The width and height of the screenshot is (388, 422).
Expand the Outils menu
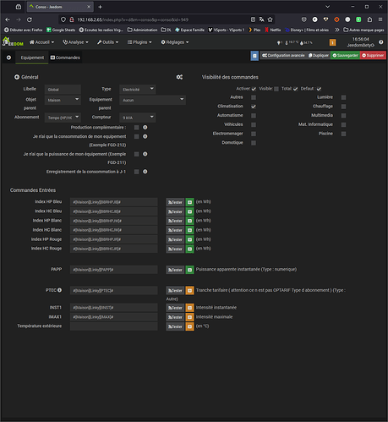pos(108,42)
